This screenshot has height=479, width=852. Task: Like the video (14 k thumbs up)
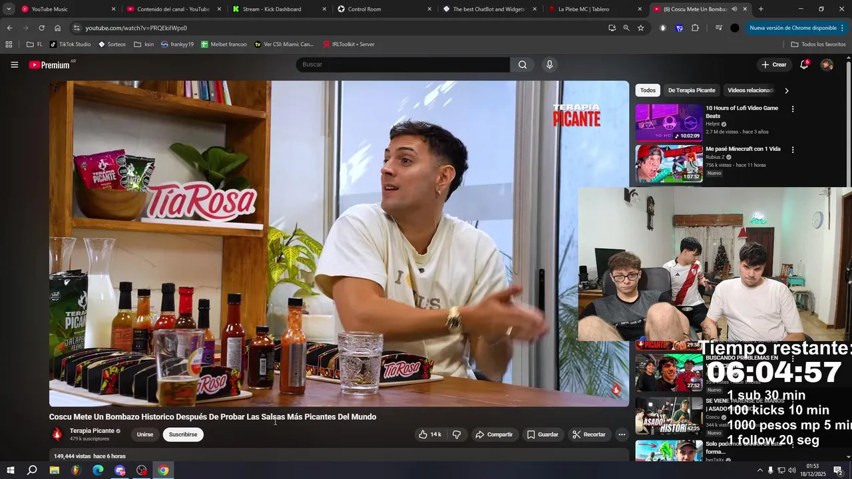[x=430, y=434]
